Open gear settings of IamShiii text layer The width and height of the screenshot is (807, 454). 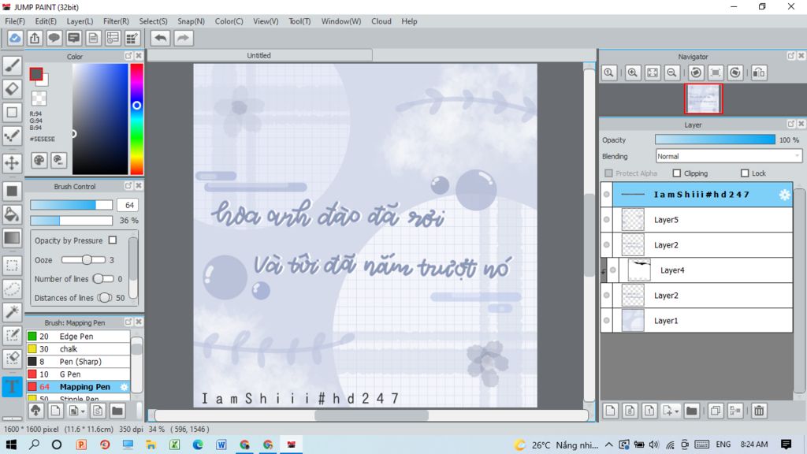coord(784,195)
